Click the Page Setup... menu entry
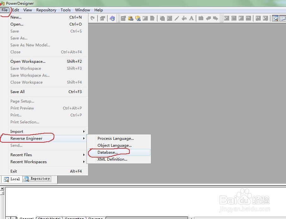Image resolution: width=286 pixels, height=219 pixels. [48, 101]
